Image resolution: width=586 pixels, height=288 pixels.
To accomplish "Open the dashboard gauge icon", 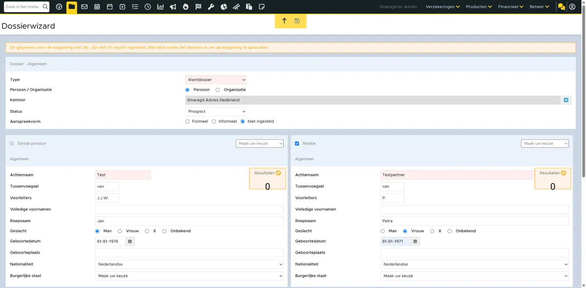I will click(59, 7).
